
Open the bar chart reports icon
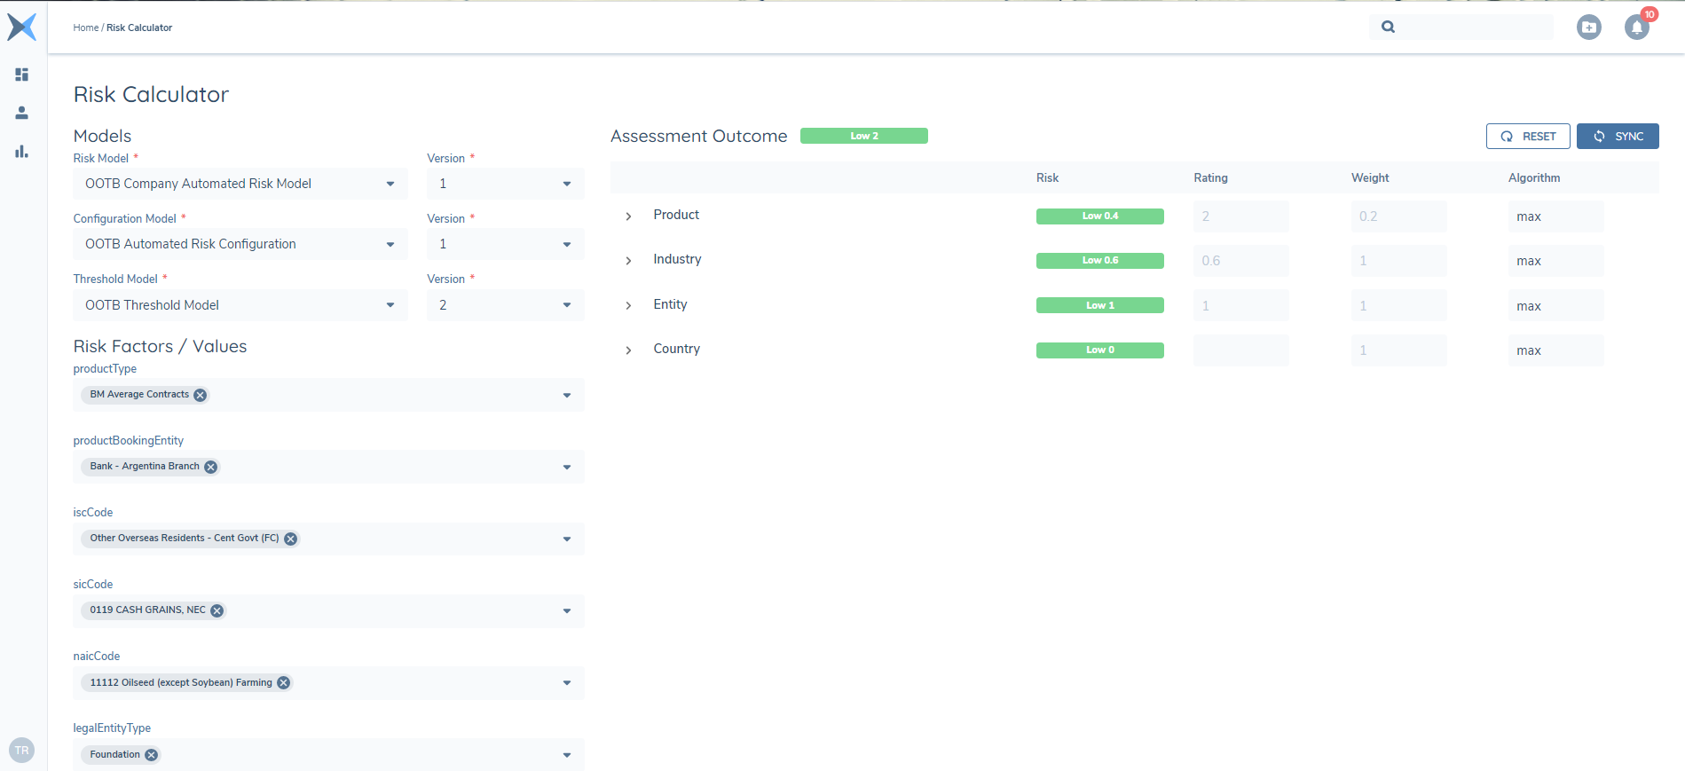[x=22, y=152]
